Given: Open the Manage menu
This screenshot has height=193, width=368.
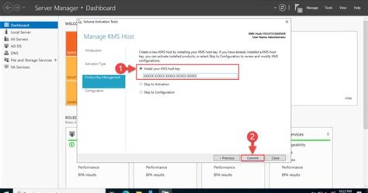Looking at the screenshot, I should click(312, 8).
